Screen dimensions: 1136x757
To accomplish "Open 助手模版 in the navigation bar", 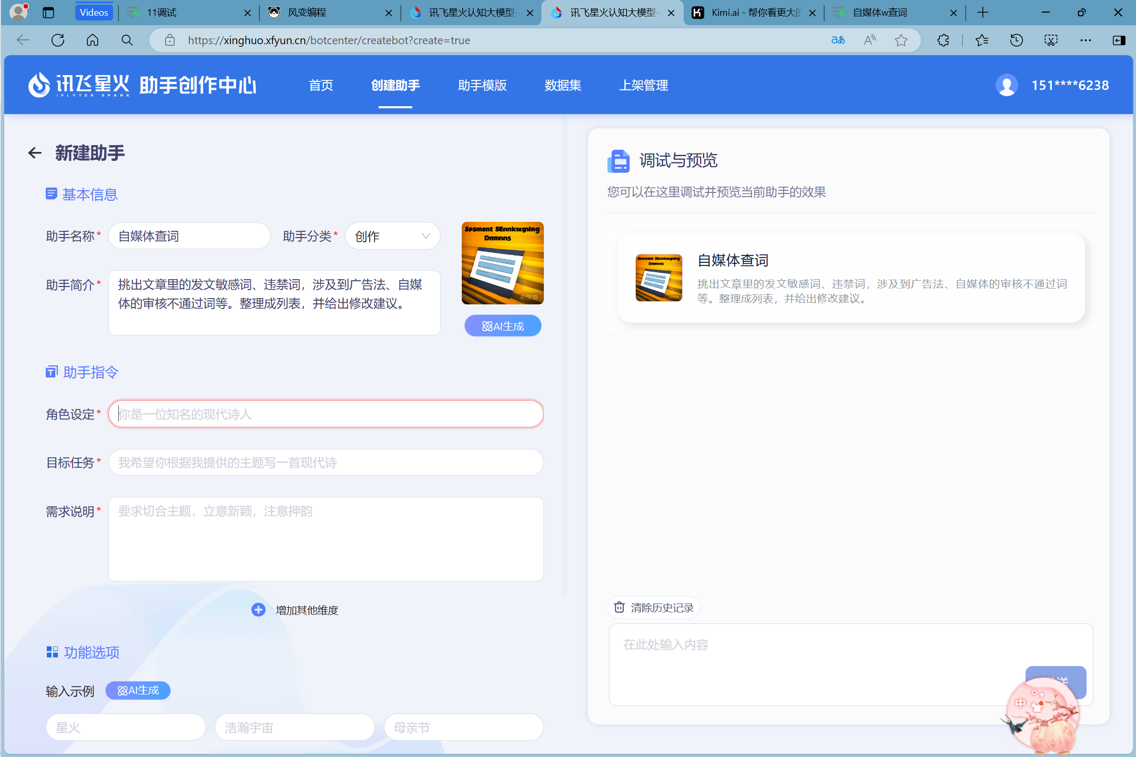I will tap(482, 85).
